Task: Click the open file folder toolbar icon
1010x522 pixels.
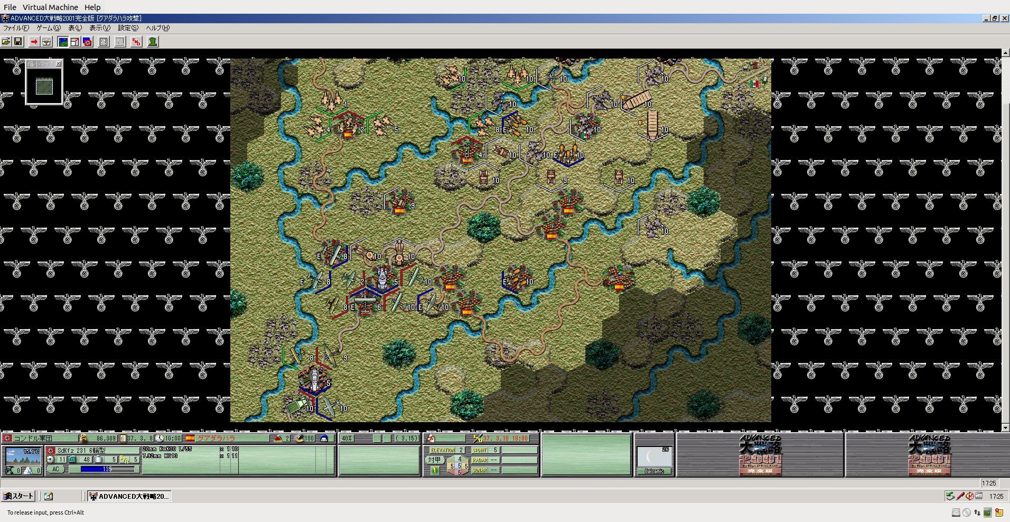Action: coord(6,42)
